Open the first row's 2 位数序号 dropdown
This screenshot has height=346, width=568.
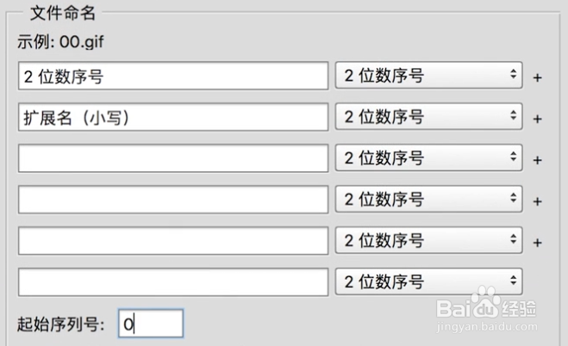click(x=429, y=76)
